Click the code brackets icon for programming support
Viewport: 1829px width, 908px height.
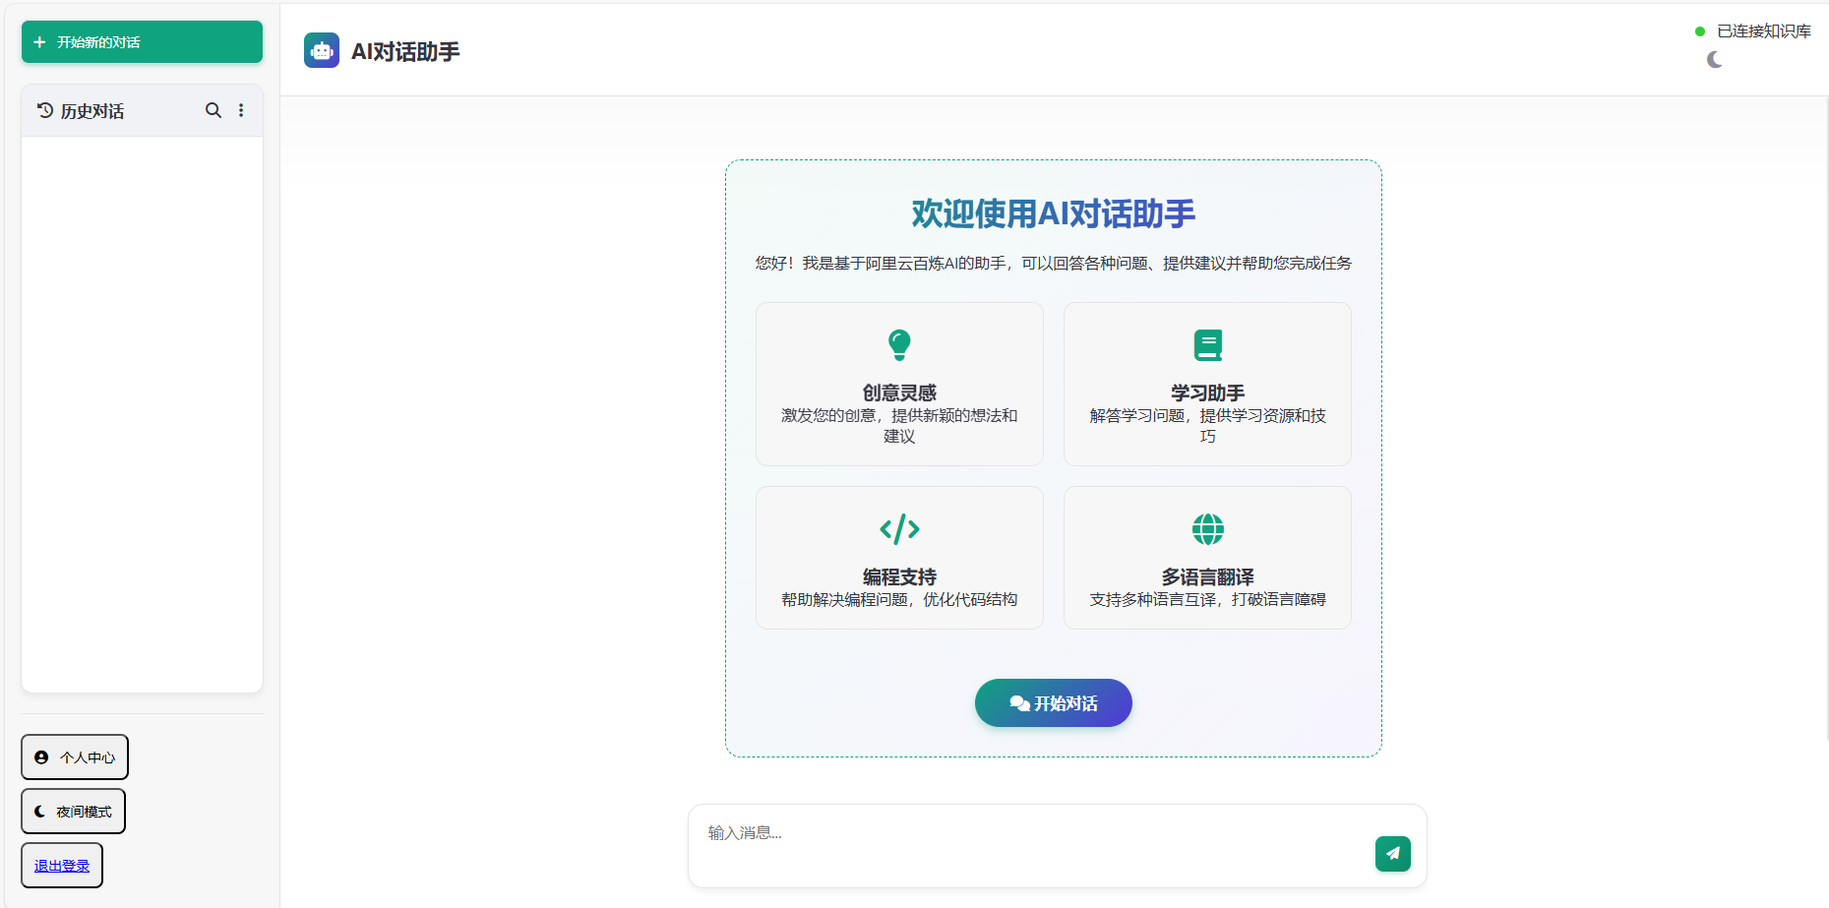(899, 529)
